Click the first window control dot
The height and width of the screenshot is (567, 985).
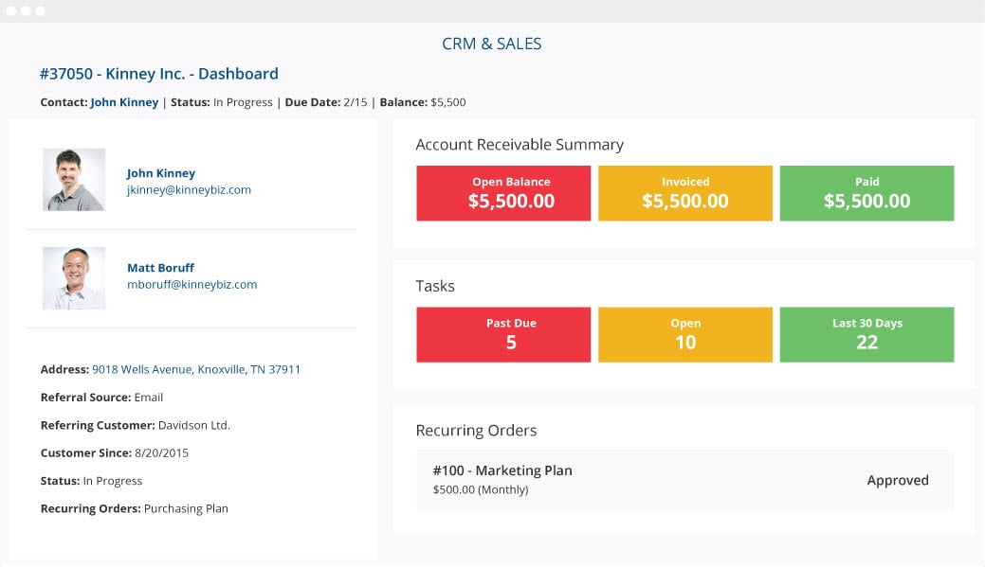point(11,10)
